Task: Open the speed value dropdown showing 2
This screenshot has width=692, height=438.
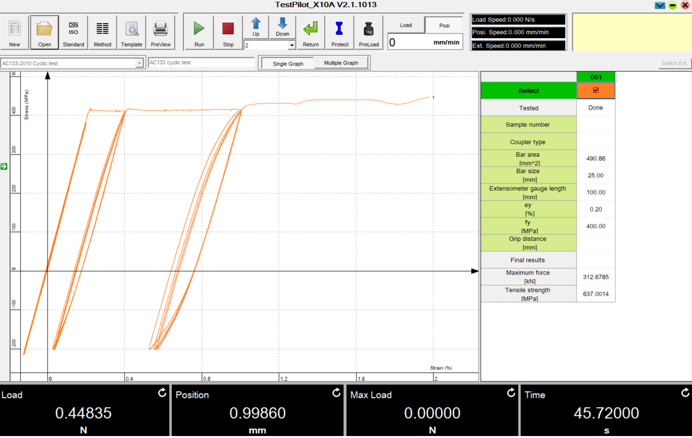Action: pyautogui.click(x=291, y=45)
